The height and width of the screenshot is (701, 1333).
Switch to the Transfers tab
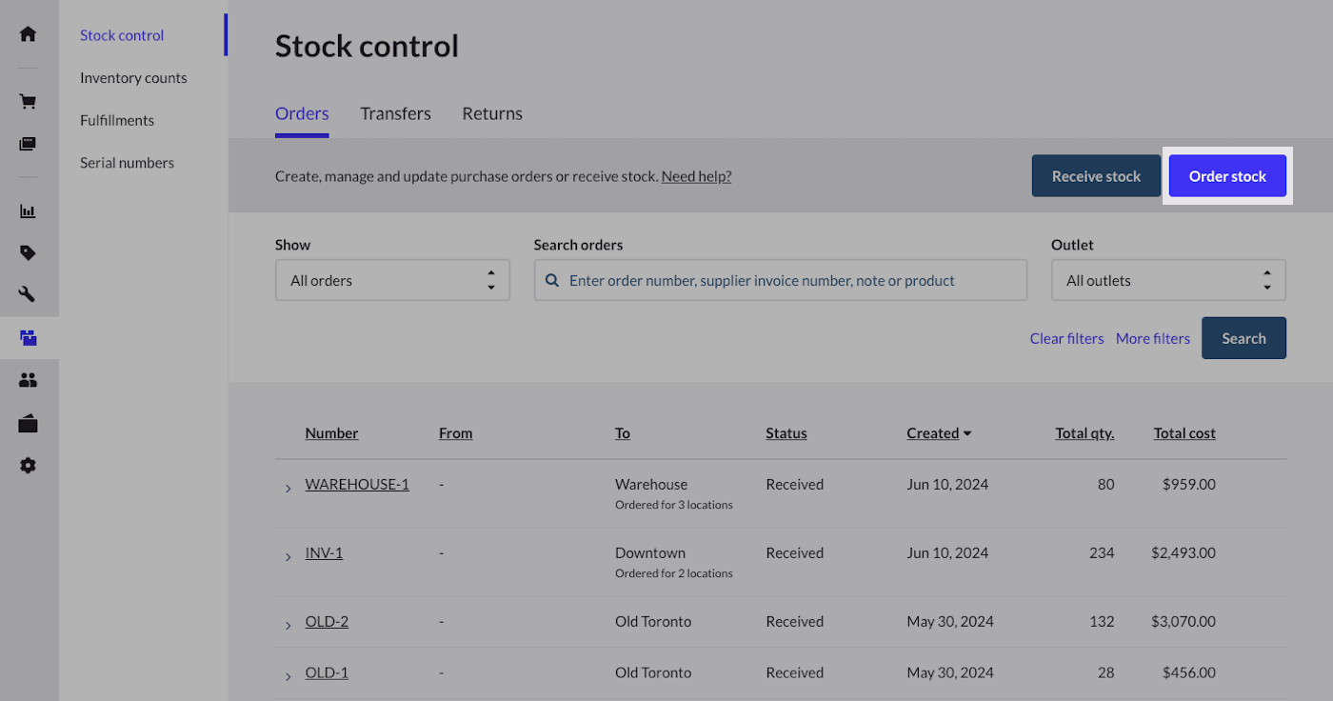point(395,113)
